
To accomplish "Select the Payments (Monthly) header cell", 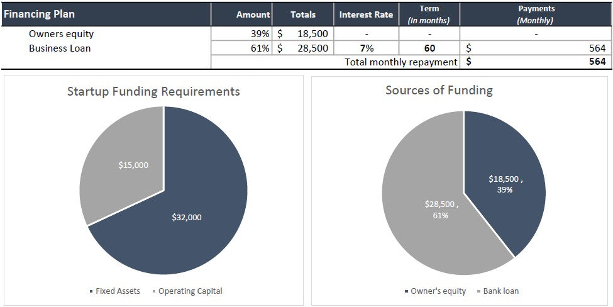I will (x=536, y=14).
